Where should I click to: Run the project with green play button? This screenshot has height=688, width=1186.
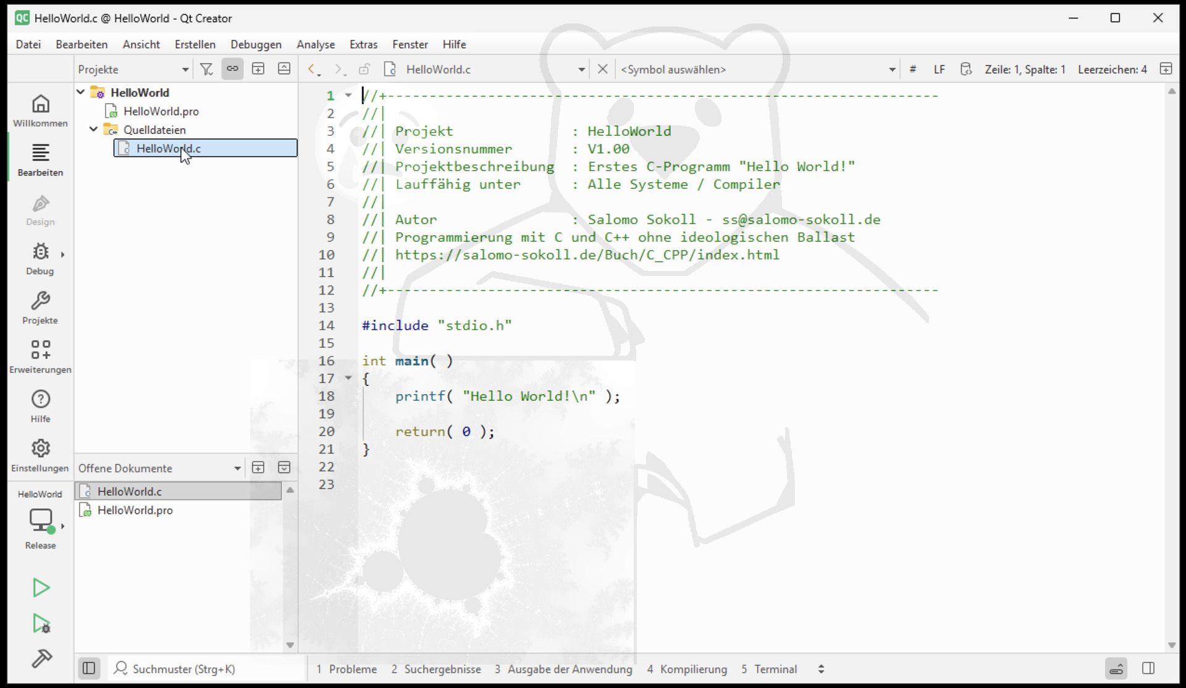click(41, 587)
